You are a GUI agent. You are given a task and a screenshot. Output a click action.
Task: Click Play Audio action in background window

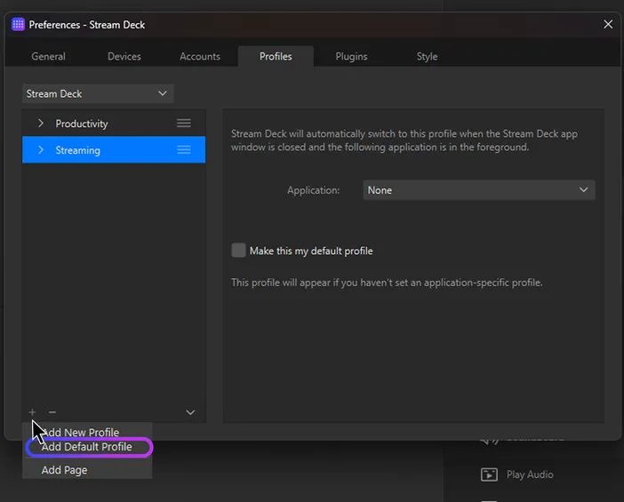coord(530,474)
